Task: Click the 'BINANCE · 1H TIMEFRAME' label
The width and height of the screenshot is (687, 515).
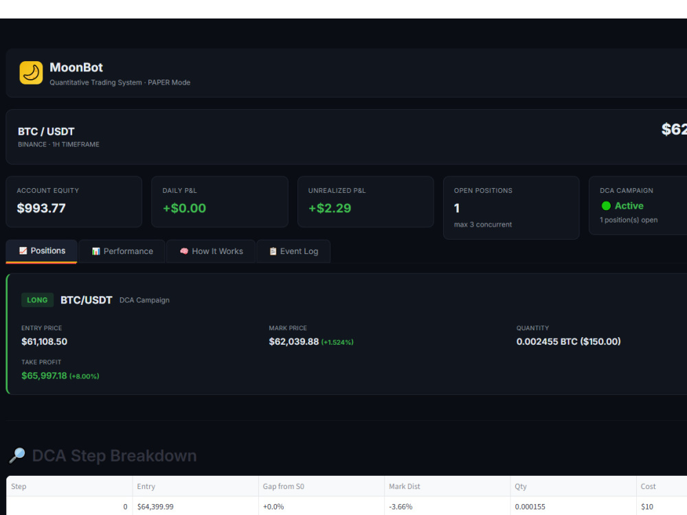Action: (x=58, y=144)
